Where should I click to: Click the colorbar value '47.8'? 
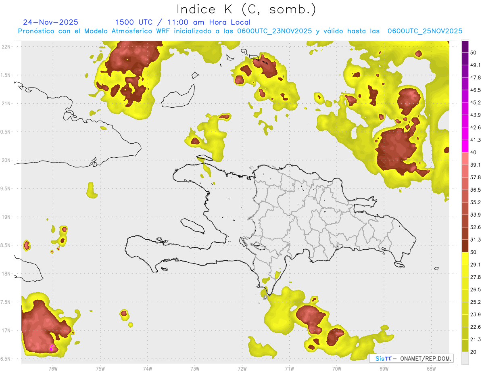click(x=476, y=77)
